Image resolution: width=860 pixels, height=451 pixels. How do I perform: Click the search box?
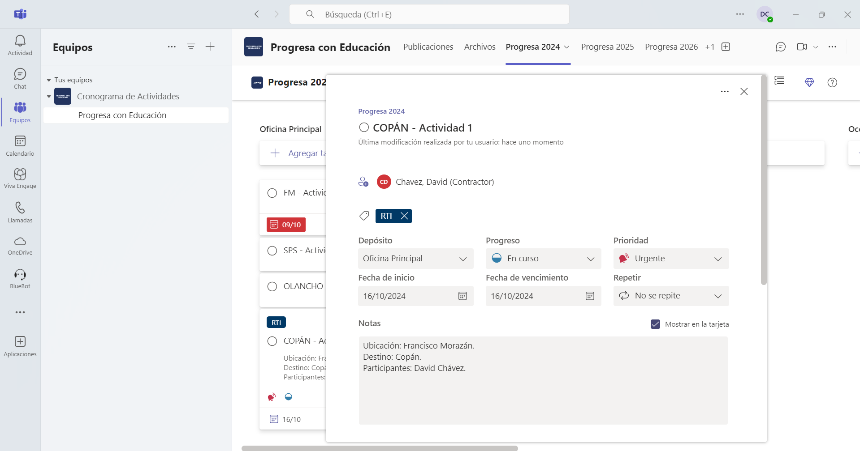click(429, 14)
